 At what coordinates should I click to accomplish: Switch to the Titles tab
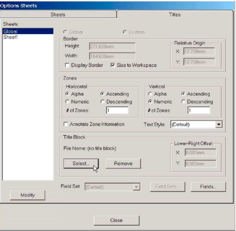175,15
